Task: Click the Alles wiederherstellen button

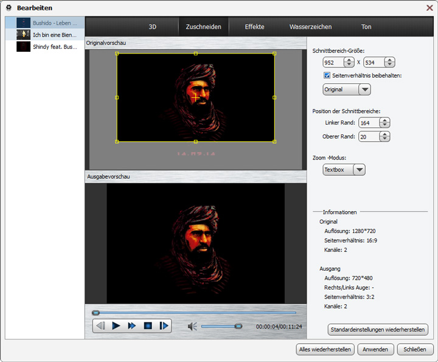Action: tap(325, 349)
